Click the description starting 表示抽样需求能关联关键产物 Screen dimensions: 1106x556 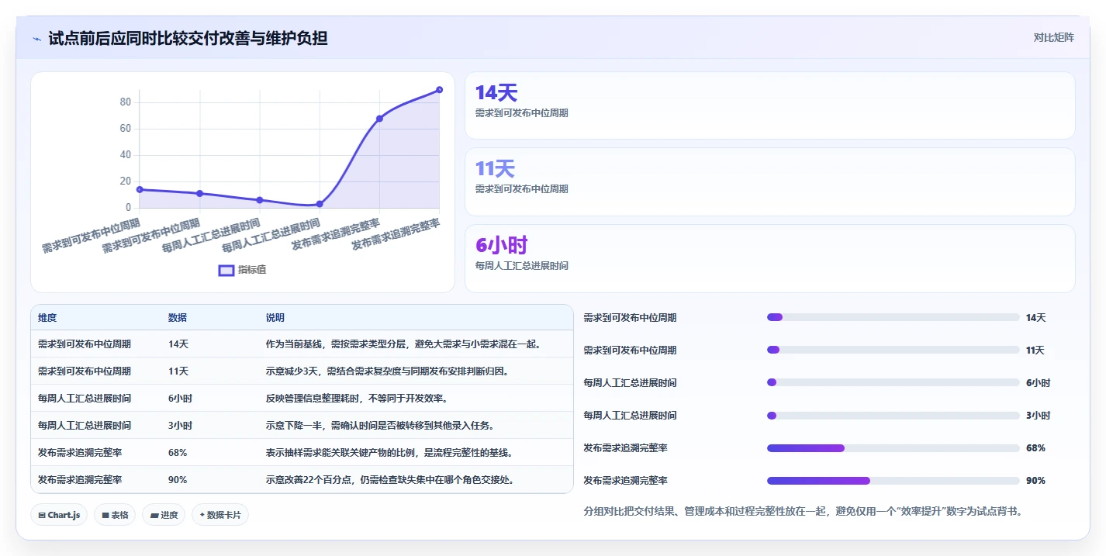coord(389,453)
